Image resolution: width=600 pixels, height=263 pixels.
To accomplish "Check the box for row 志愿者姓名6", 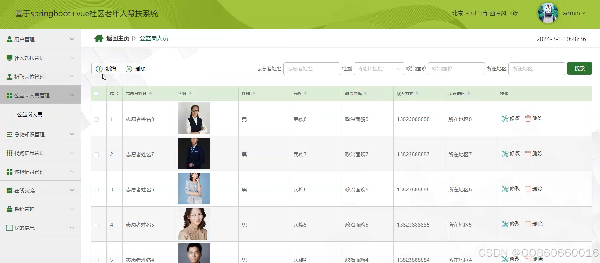I will click(x=96, y=190).
